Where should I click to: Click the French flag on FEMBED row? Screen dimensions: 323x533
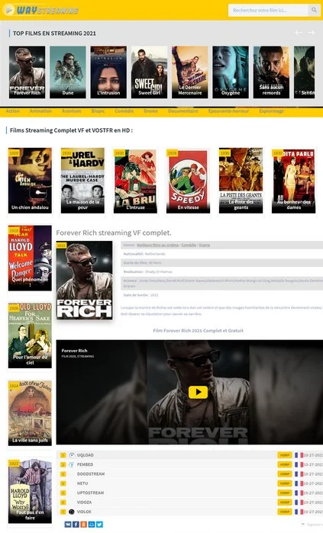(x=299, y=464)
